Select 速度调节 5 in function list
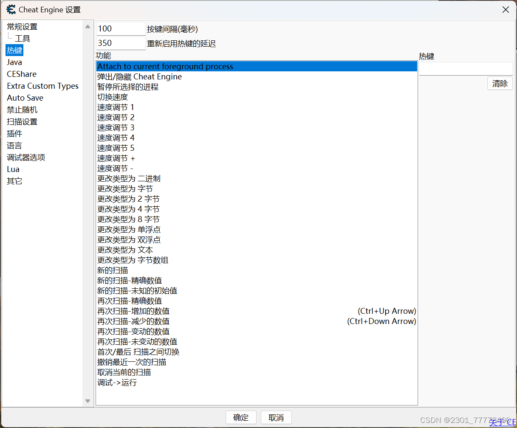 (x=257, y=148)
